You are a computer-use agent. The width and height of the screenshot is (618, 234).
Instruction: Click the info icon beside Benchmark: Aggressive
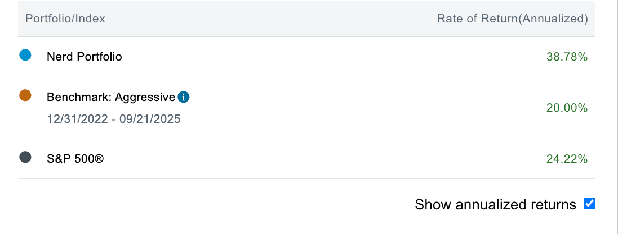[183, 97]
